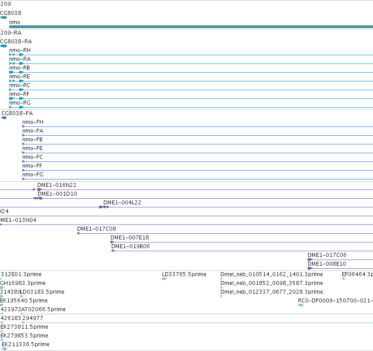The height and width of the screenshot is (351, 373).
Task: Click the nmo-RG transcript label
Action: point(20,103)
